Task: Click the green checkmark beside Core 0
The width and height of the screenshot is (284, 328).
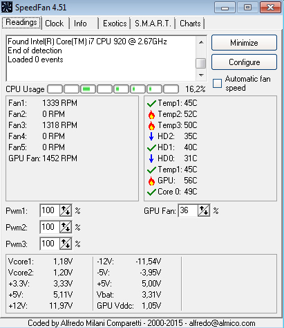Action: [x=151, y=192]
